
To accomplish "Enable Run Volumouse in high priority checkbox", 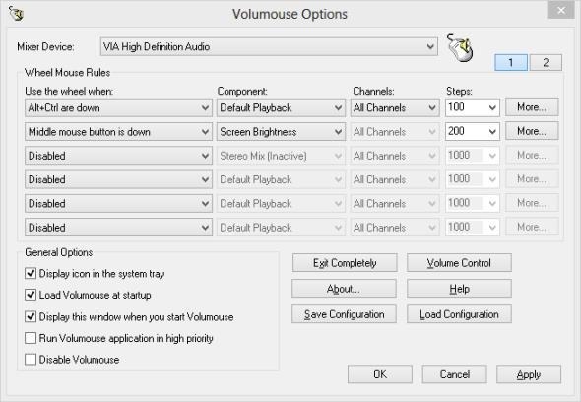I will (x=31, y=338).
